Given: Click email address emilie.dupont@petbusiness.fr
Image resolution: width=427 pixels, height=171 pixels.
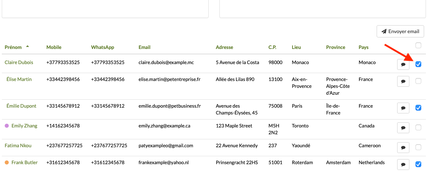Looking at the screenshot, I should (169, 106).
